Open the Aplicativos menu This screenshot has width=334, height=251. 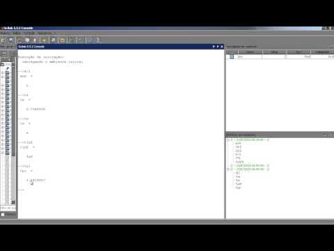point(45,33)
